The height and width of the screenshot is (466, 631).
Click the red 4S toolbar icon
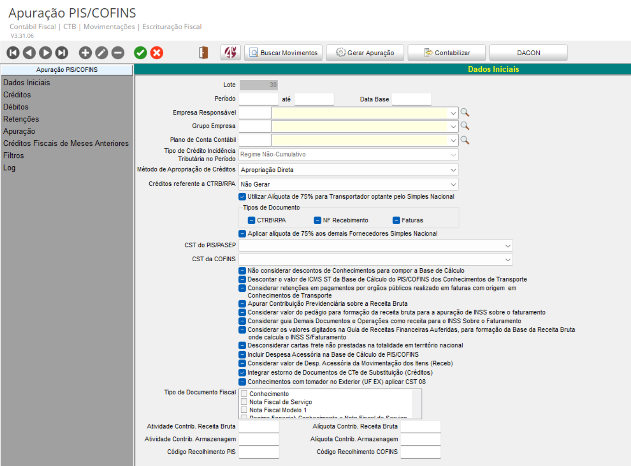click(230, 52)
